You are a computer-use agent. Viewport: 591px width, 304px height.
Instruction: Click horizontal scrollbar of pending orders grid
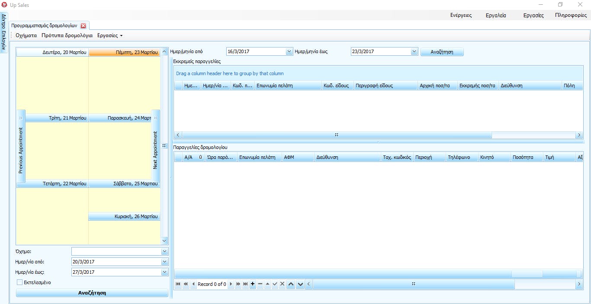(x=336, y=135)
